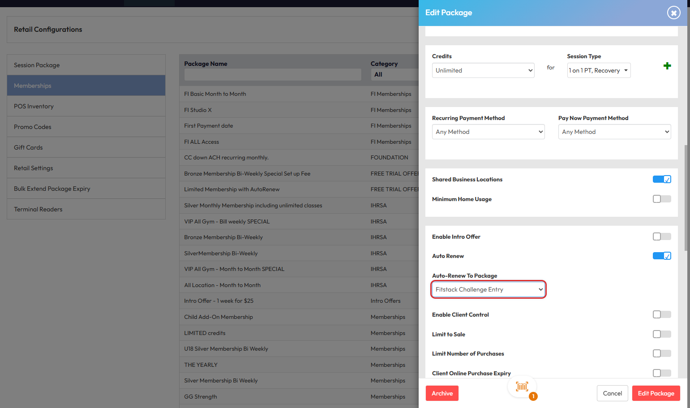The height and width of the screenshot is (408, 690).
Task: Click the Package Name filter field
Action: [272, 75]
